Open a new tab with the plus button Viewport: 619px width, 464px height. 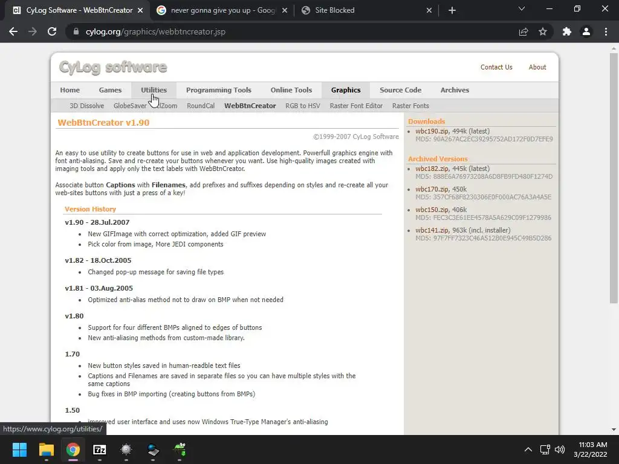pos(452,10)
